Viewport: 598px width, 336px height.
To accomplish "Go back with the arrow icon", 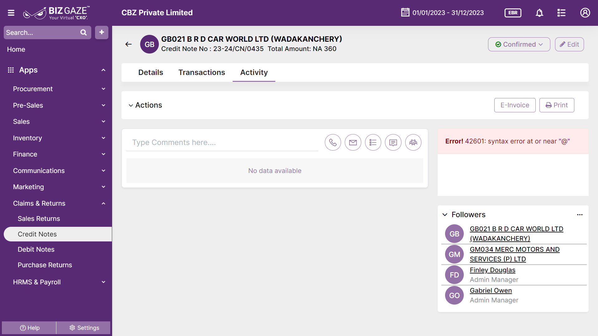I will [x=128, y=44].
